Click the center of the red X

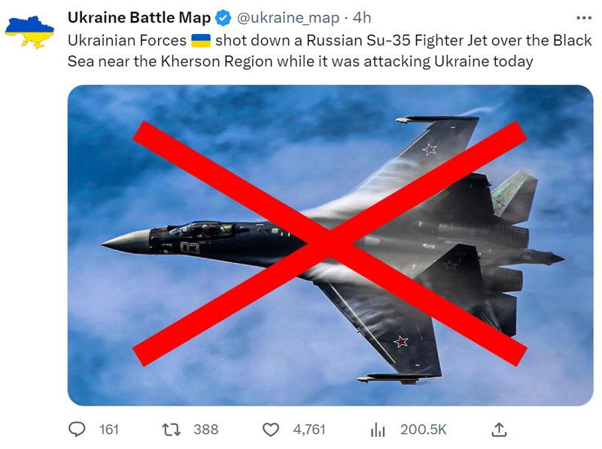(x=330, y=243)
